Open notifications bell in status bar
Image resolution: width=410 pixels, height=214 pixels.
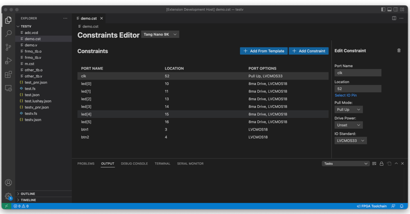tap(402, 206)
